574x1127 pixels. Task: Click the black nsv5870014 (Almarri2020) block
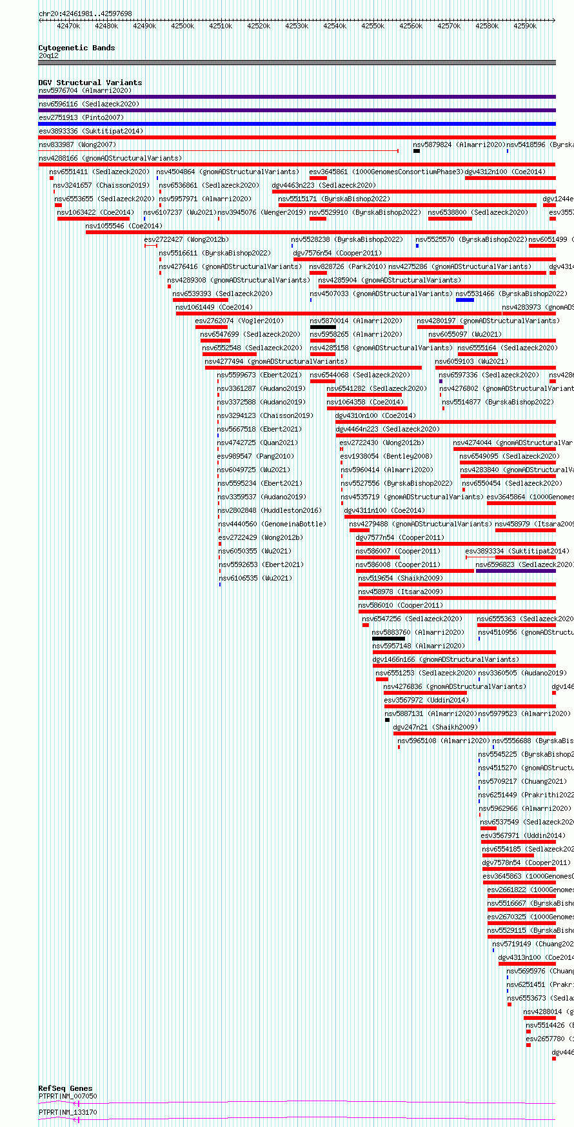pyautogui.click(x=323, y=327)
